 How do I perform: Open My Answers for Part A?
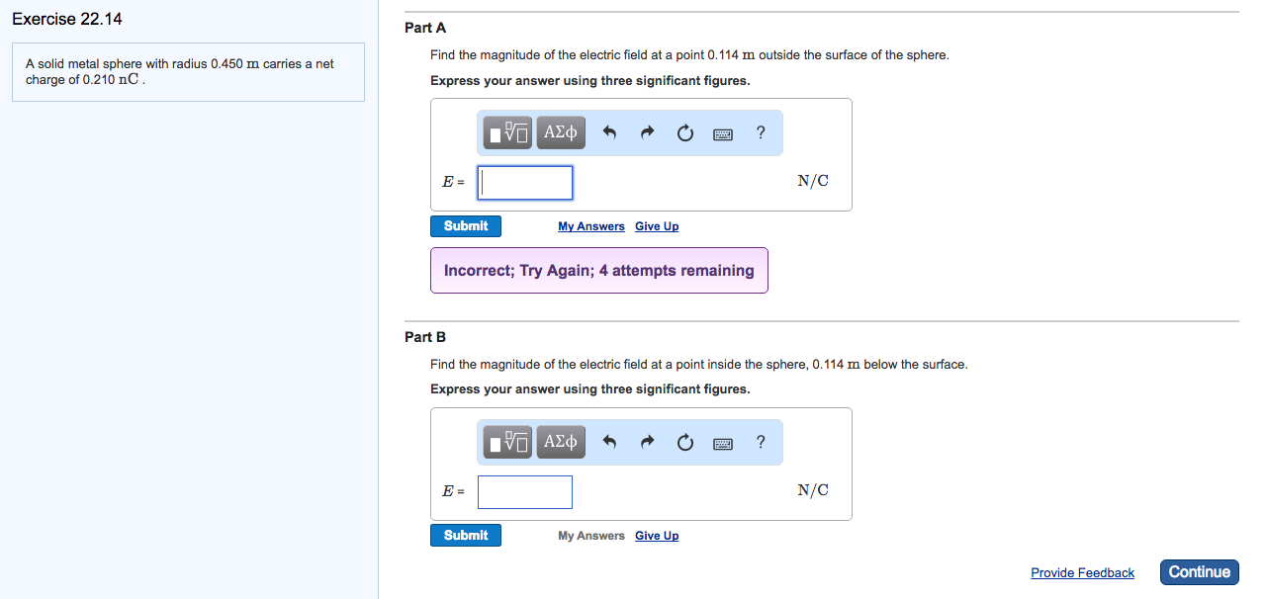click(591, 226)
